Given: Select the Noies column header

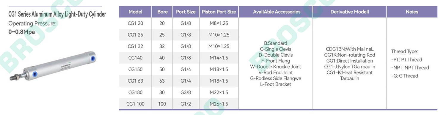Looking at the screenshot, I should tap(412, 12).
